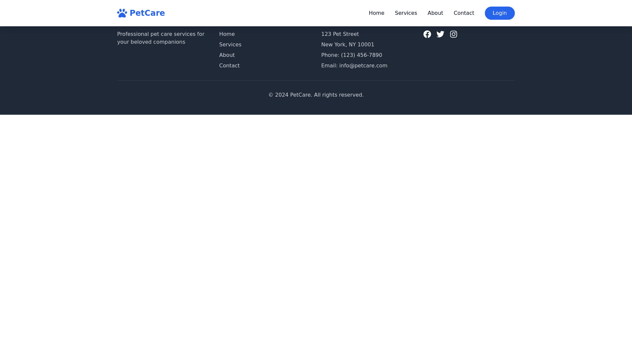This screenshot has width=632, height=355.
Task: Click the footer Home link
Action: click(227, 34)
